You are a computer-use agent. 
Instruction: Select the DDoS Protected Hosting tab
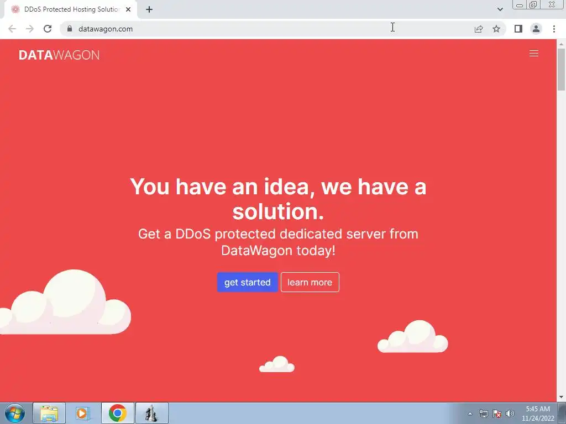tap(70, 9)
